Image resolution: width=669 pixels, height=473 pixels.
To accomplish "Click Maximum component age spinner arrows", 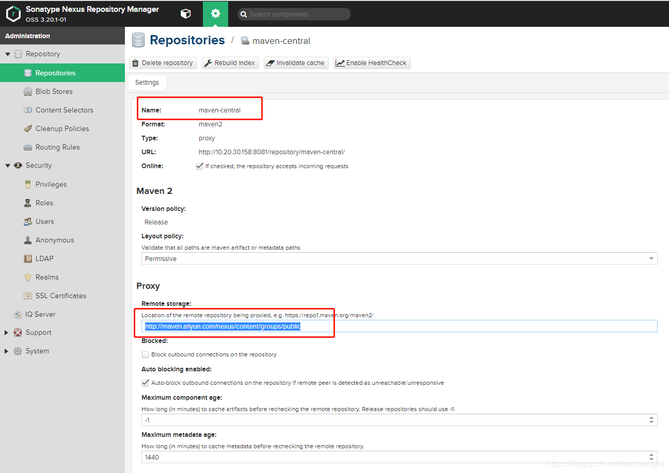I will (651, 420).
